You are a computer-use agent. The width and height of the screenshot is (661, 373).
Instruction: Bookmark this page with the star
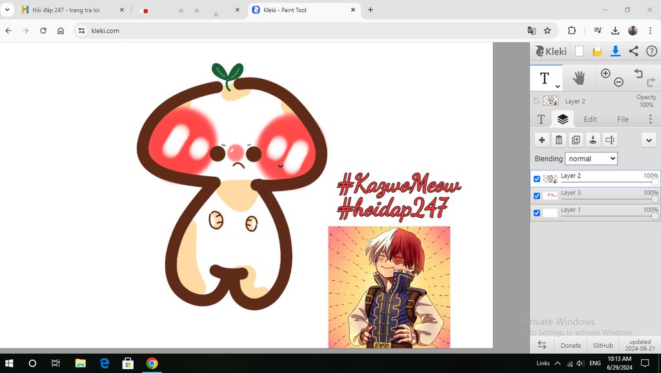pos(547,31)
